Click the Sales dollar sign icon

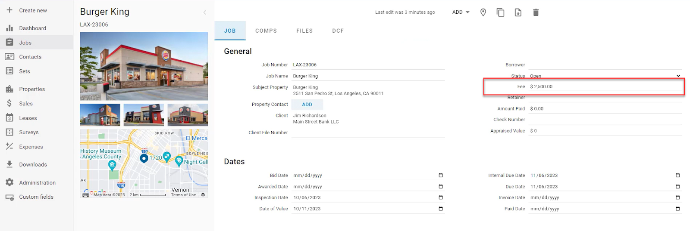tap(9, 103)
